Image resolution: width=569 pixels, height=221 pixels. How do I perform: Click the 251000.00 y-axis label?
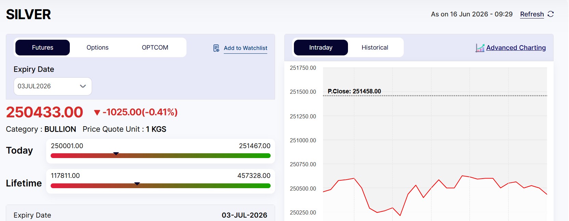click(303, 140)
